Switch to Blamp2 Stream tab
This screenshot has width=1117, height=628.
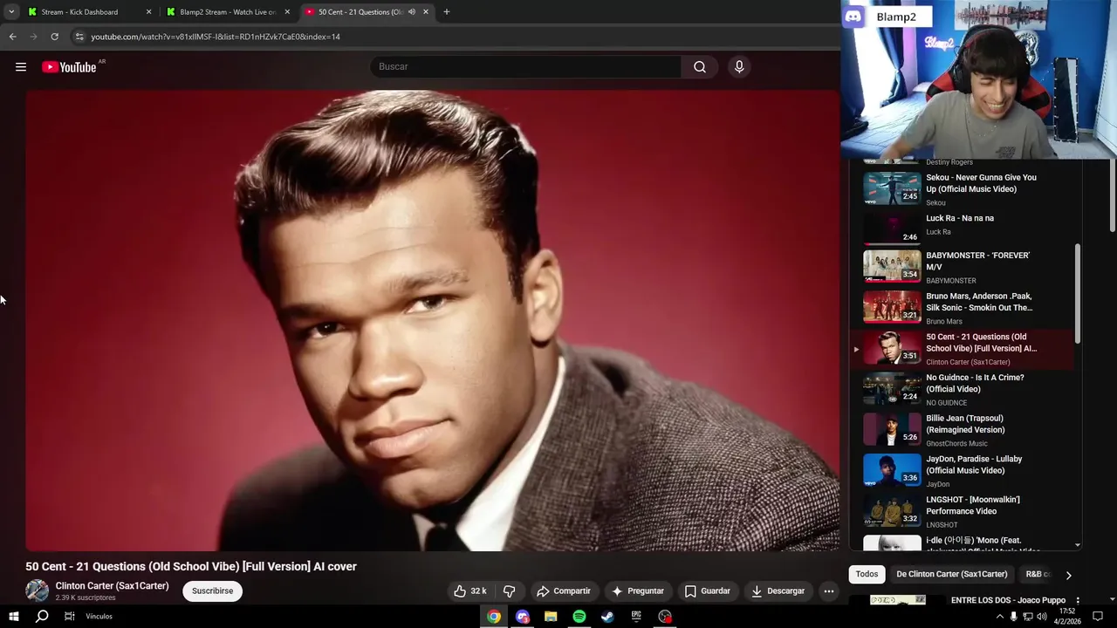coord(229,12)
